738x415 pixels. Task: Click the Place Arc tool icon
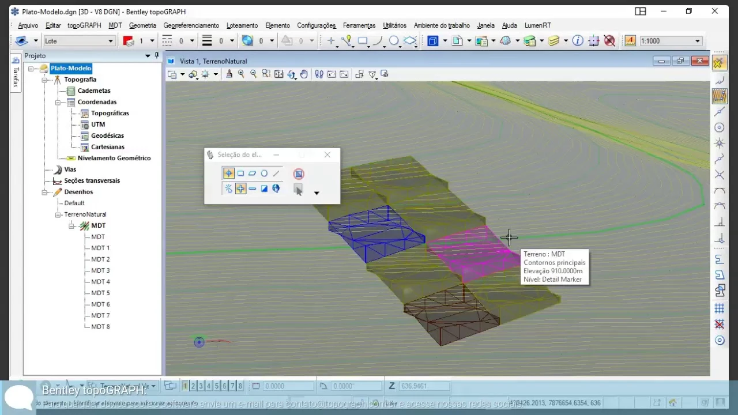point(378,41)
